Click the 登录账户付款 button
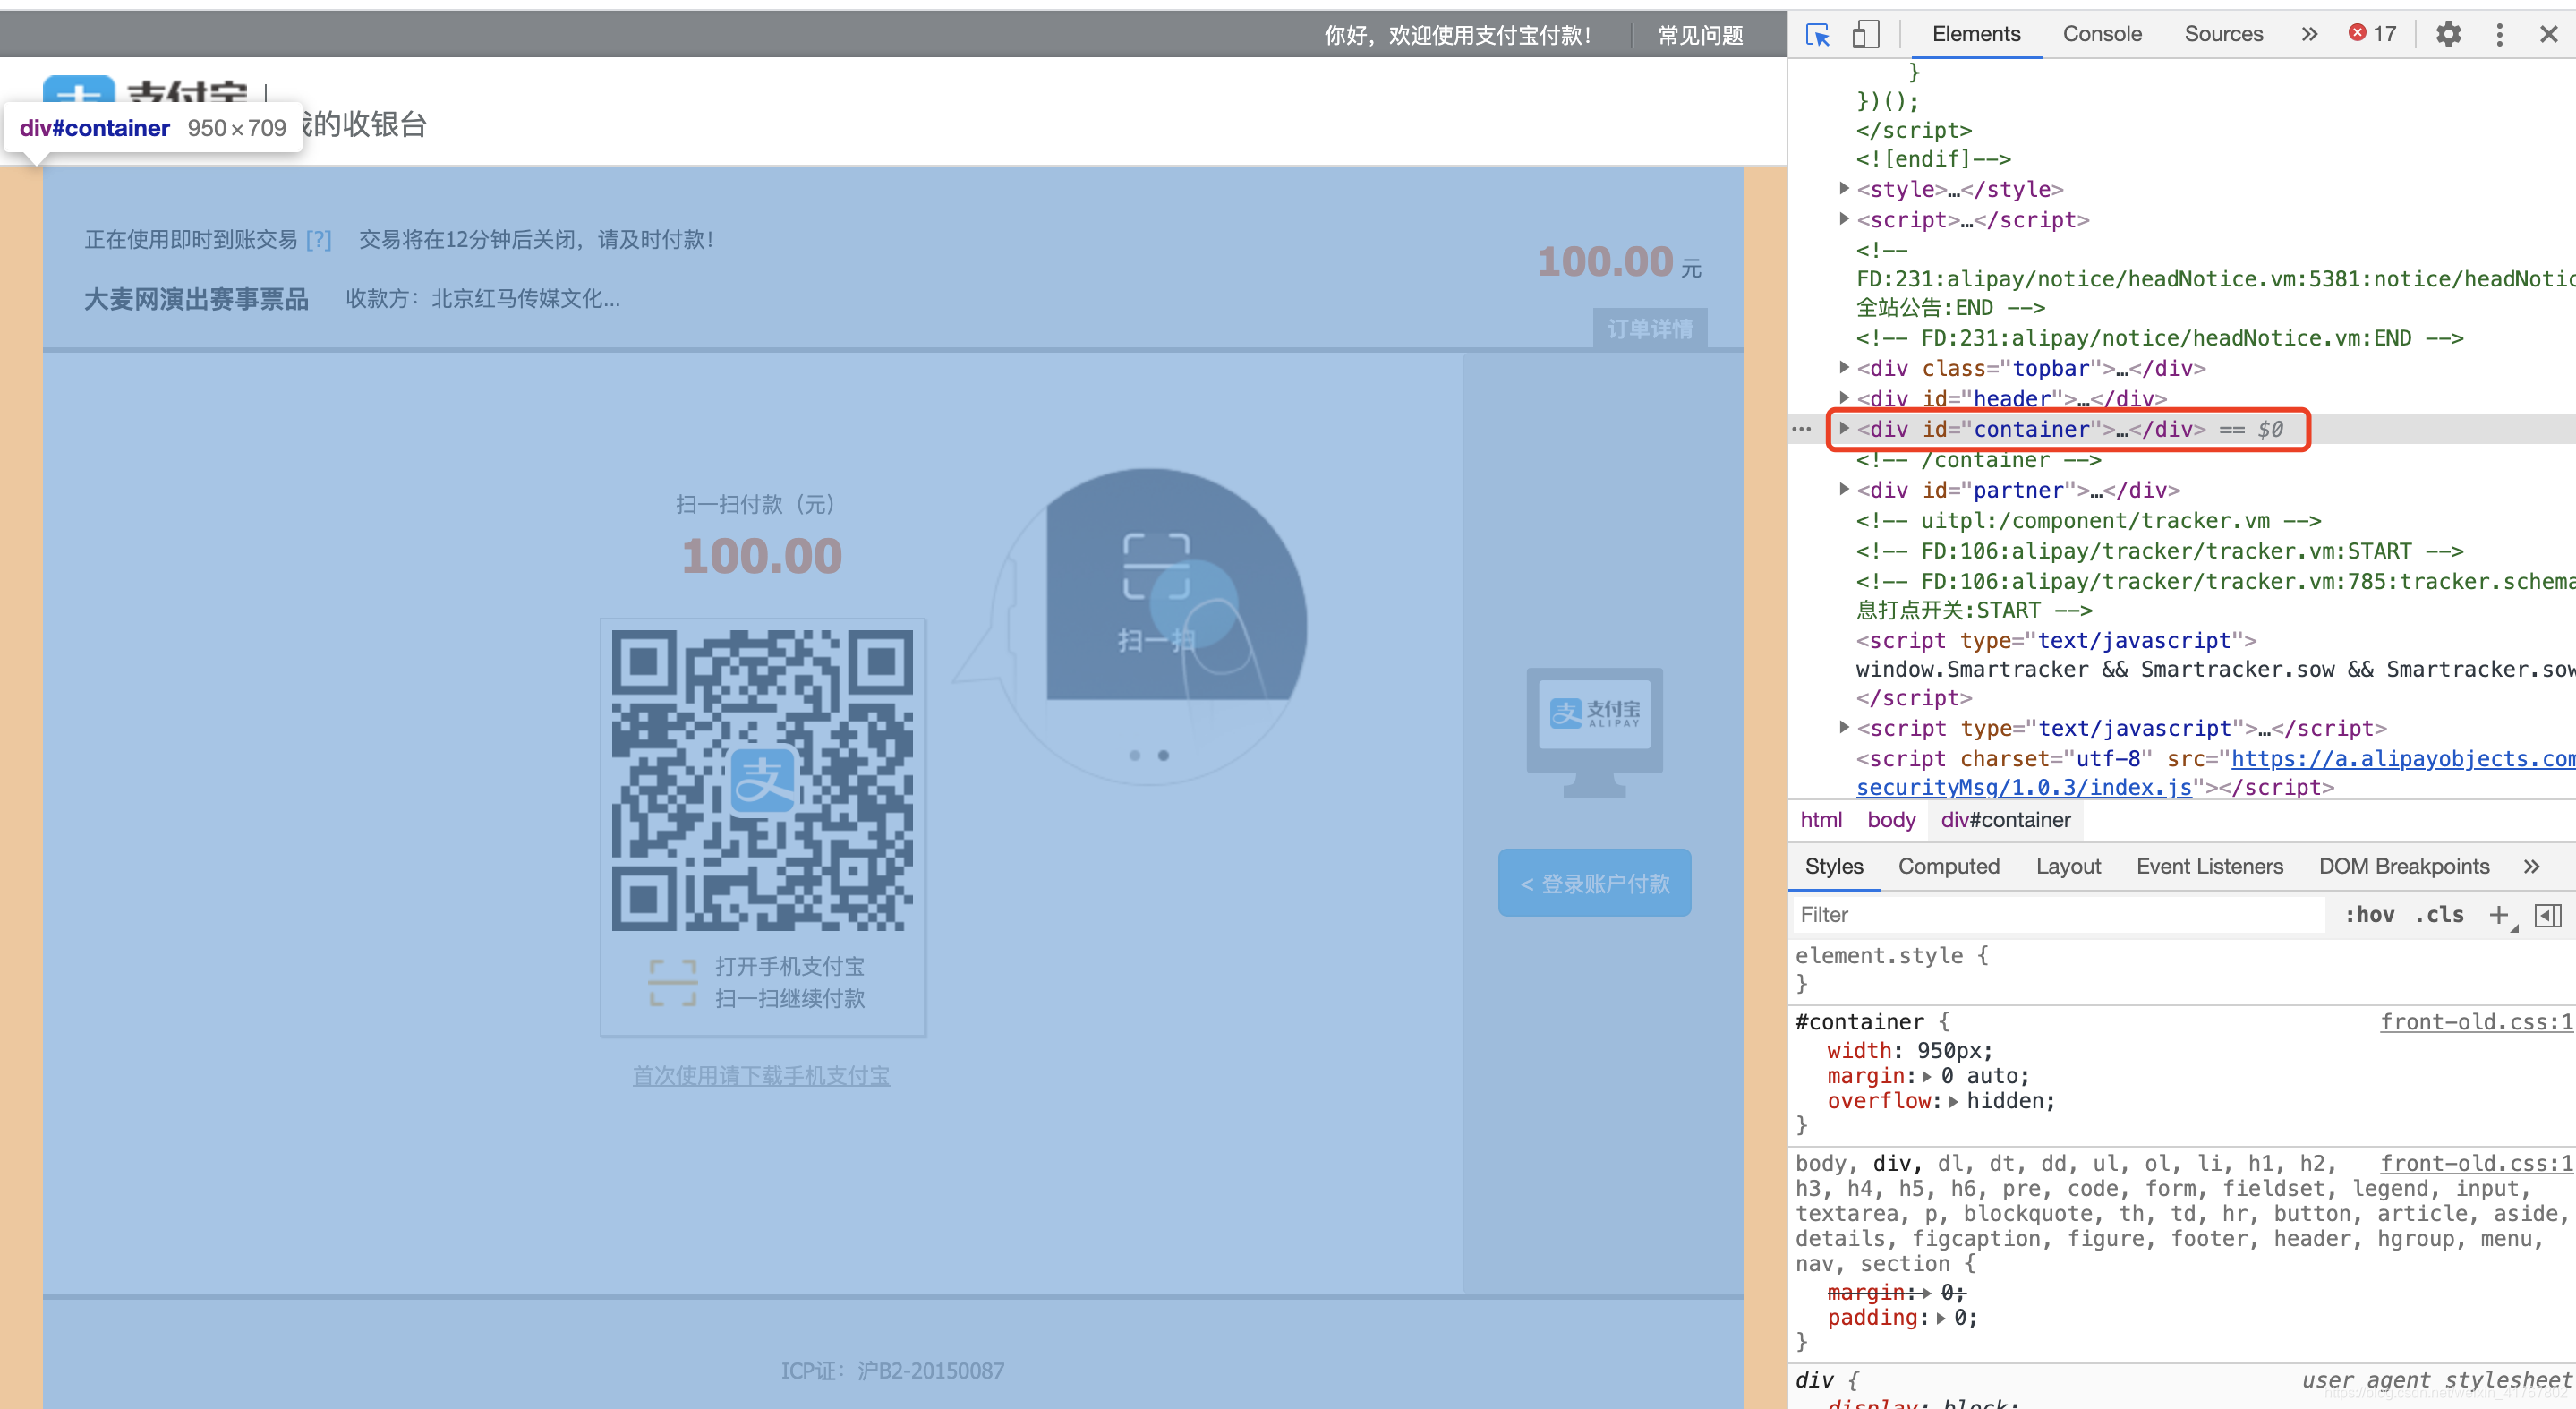Image resolution: width=2576 pixels, height=1409 pixels. pyautogui.click(x=1594, y=883)
